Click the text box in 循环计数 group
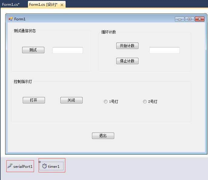This screenshot has height=180, width=208. [x=165, y=50]
